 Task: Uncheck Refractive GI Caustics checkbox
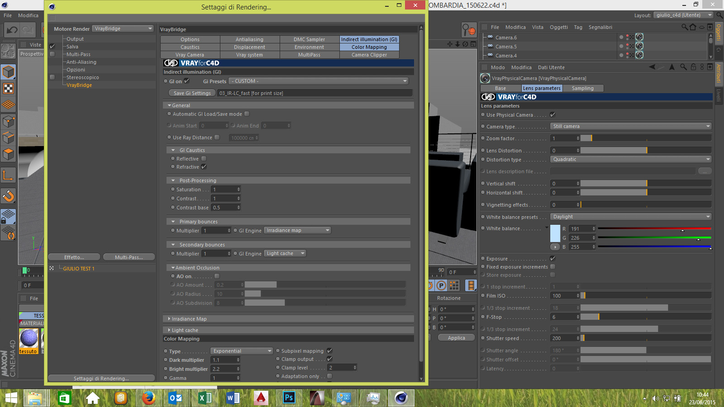204,167
